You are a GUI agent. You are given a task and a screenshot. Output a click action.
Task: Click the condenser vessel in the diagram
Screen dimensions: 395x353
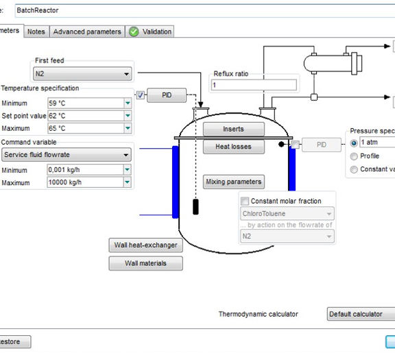pos(333,64)
